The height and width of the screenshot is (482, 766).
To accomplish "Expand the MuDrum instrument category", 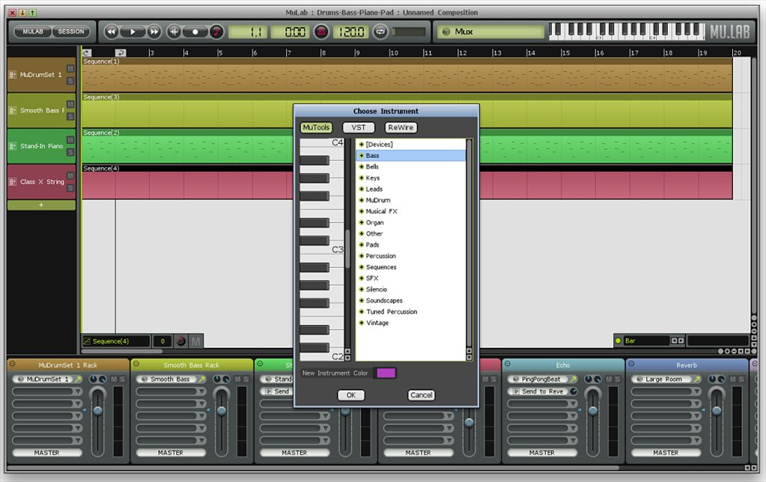I will coord(362,201).
